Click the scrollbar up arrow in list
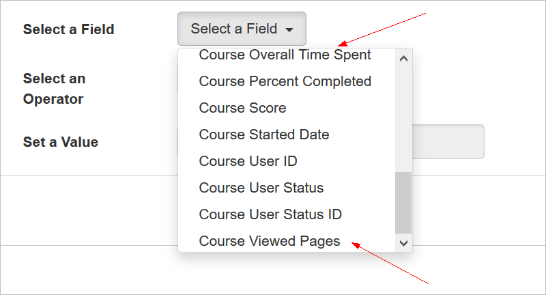 (x=403, y=59)
